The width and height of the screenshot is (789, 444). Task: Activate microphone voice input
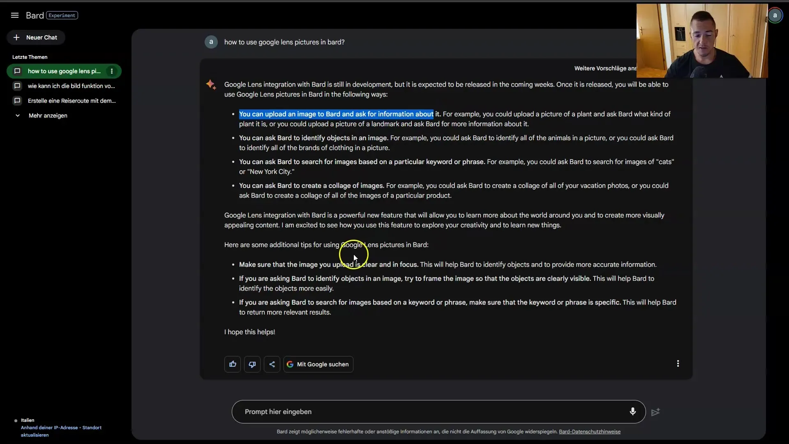pyautogui.click(x=633, y=412)
